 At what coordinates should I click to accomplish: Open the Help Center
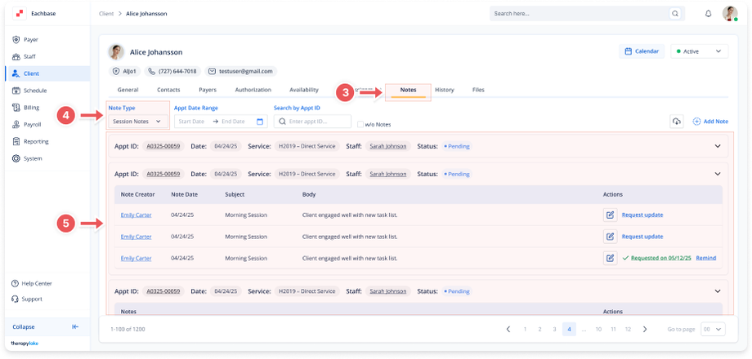point(38,283)
